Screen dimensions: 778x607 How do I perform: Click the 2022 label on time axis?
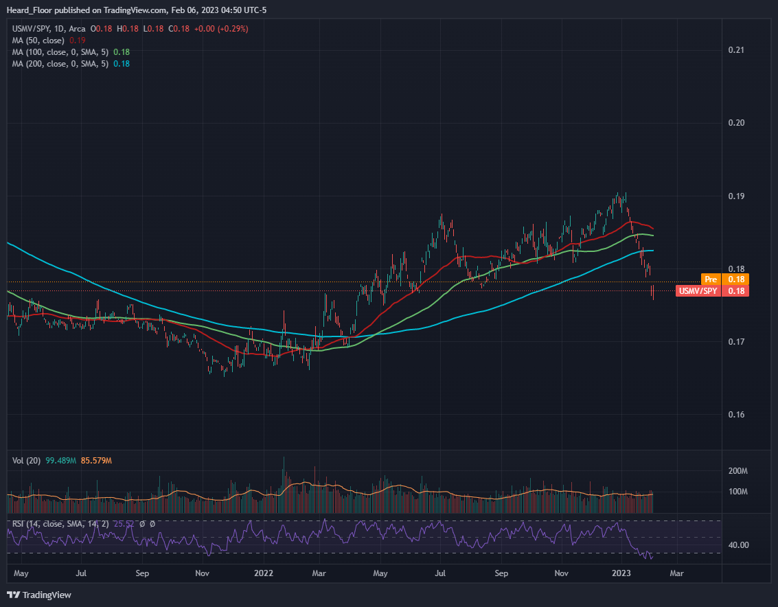264,573
